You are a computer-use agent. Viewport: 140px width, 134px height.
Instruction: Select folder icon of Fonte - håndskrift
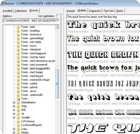click(18, 49)
